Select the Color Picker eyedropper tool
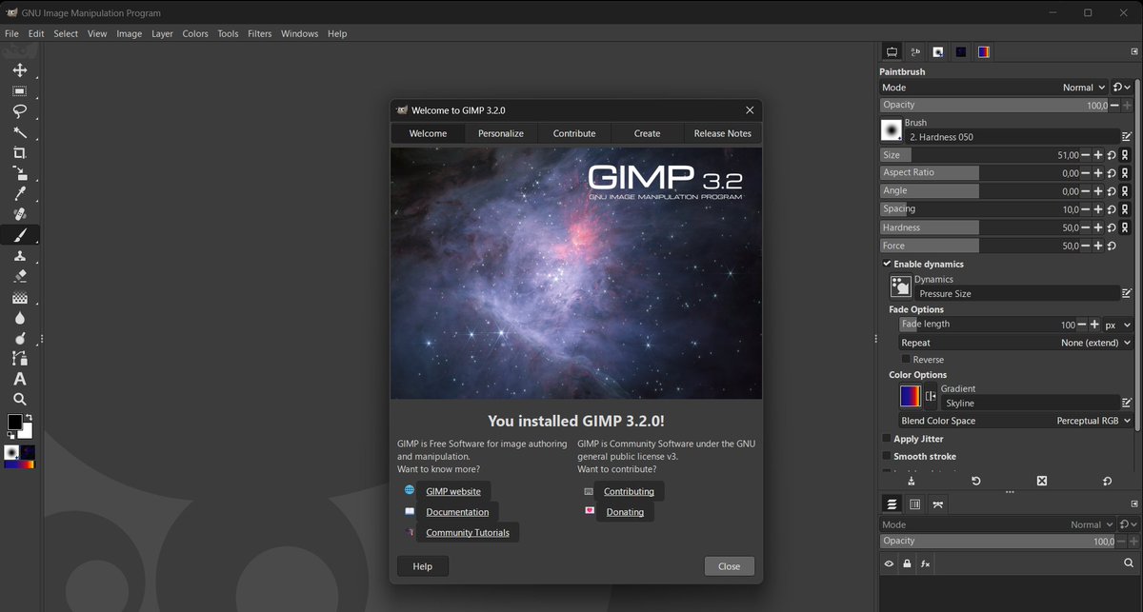 pyautogui.click(x=19, y=193)
